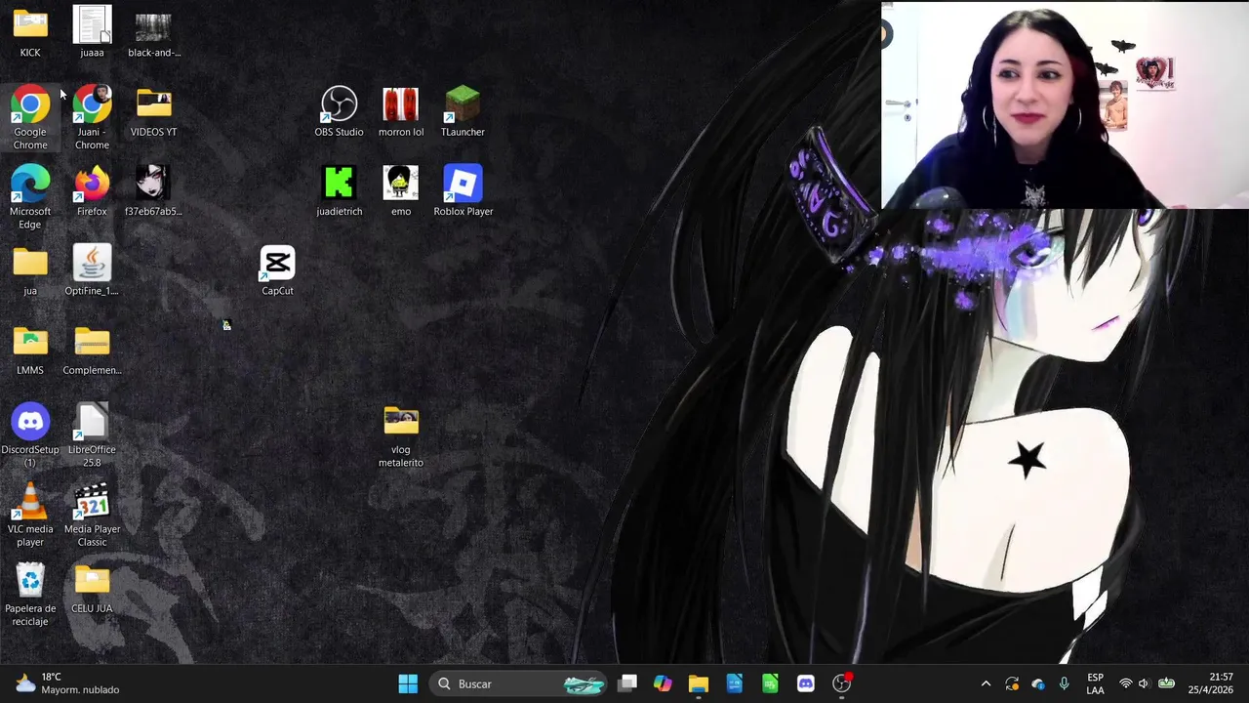Screen dimensions: 1249x703
Task: Open the morron lol file
Action: pos(401,111)
